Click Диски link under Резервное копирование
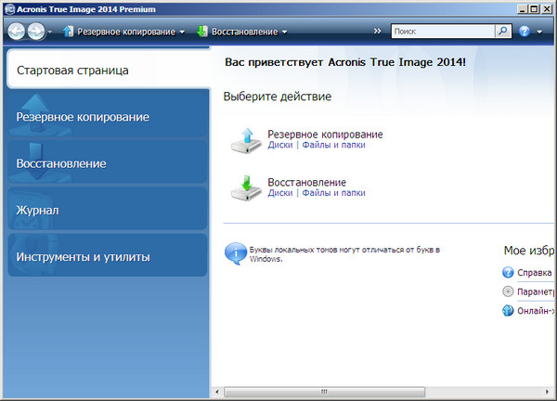The width and height of the screenshot is (557, 401). point(279,145)
